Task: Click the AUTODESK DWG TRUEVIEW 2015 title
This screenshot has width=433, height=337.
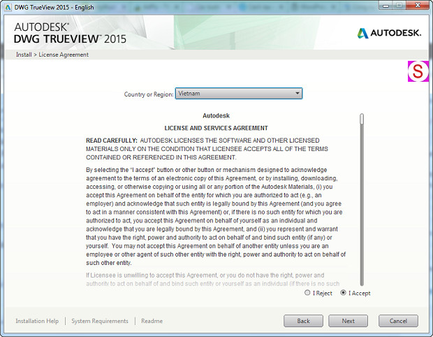Action: click(x=70, y=33)
